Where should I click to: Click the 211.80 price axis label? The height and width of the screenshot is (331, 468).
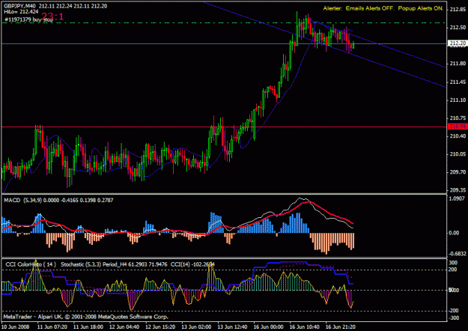pos(458,64)
